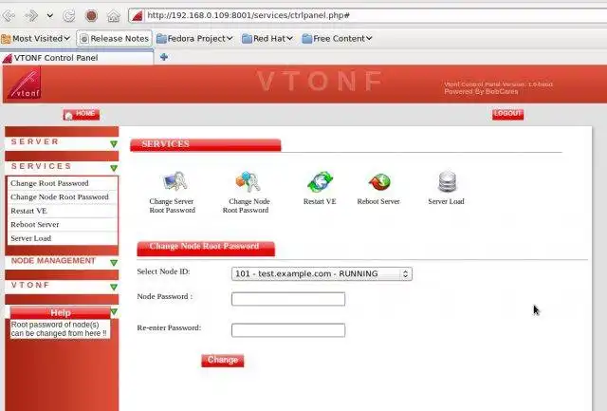Collapse the SERVICES sidebar section
Image resolution: width=607 pixels, height=411 pixels.
point(114,168)
